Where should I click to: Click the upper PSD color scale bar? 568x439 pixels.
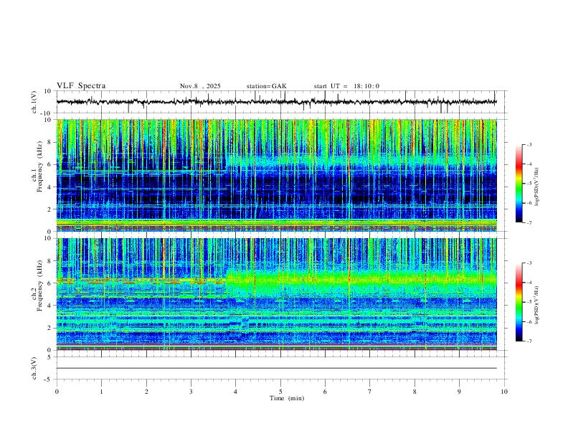pos(519,184)
